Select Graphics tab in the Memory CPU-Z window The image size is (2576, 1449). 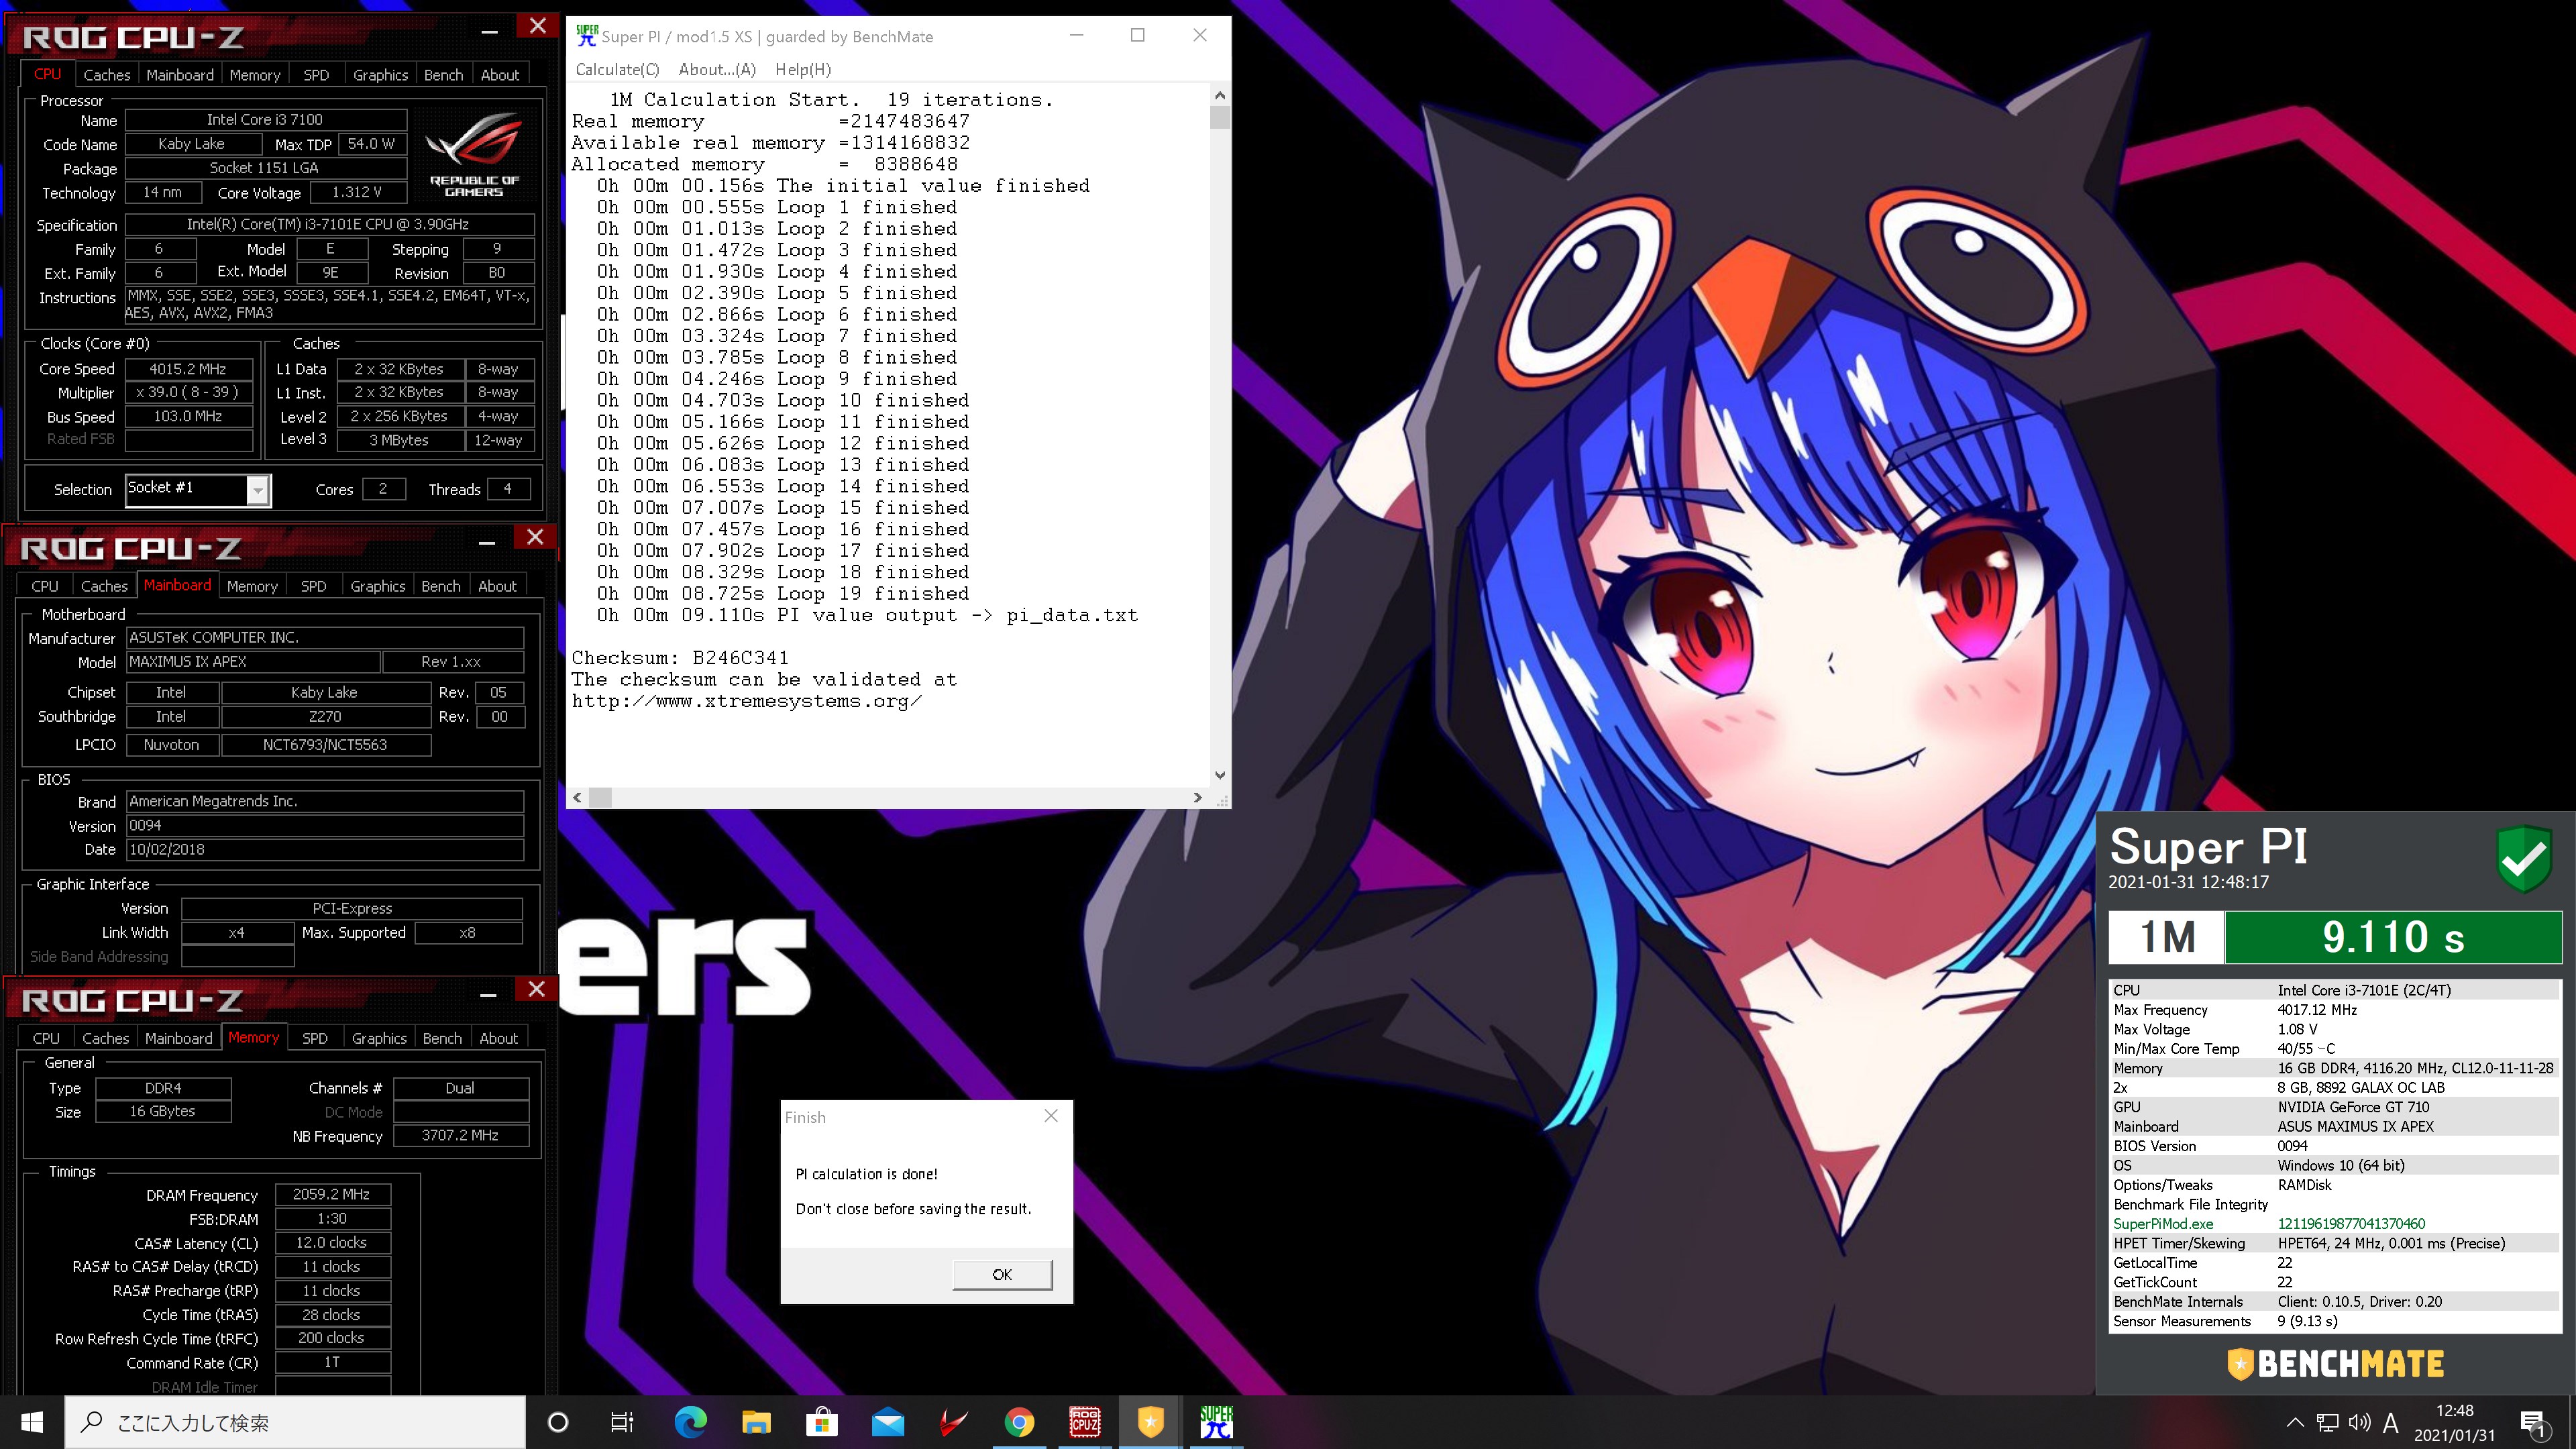pos(379,1038)
